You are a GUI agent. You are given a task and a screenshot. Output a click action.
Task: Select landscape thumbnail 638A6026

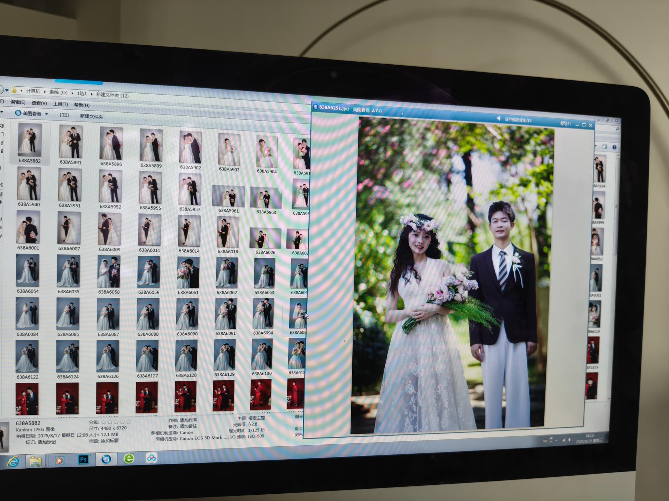(265, 238)
